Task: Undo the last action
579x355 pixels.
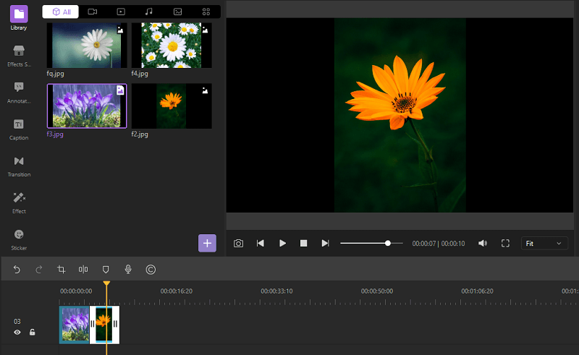Action: click(x=17, y=270)
